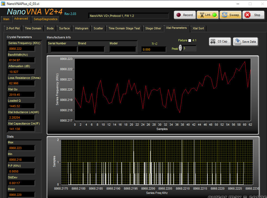Select BandWidth value 6134.97
Viewport: 267px width, 198px height.
22,60
